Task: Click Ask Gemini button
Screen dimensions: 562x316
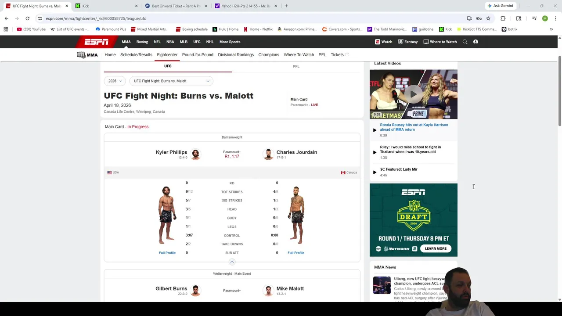Action: (x=500, y=6)
